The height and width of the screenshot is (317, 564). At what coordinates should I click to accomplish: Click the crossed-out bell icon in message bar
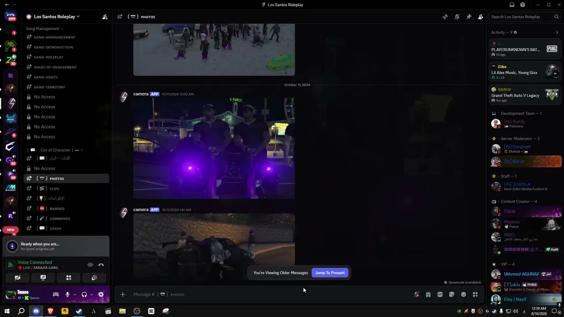pyautogui.click(x=416, y=295)
